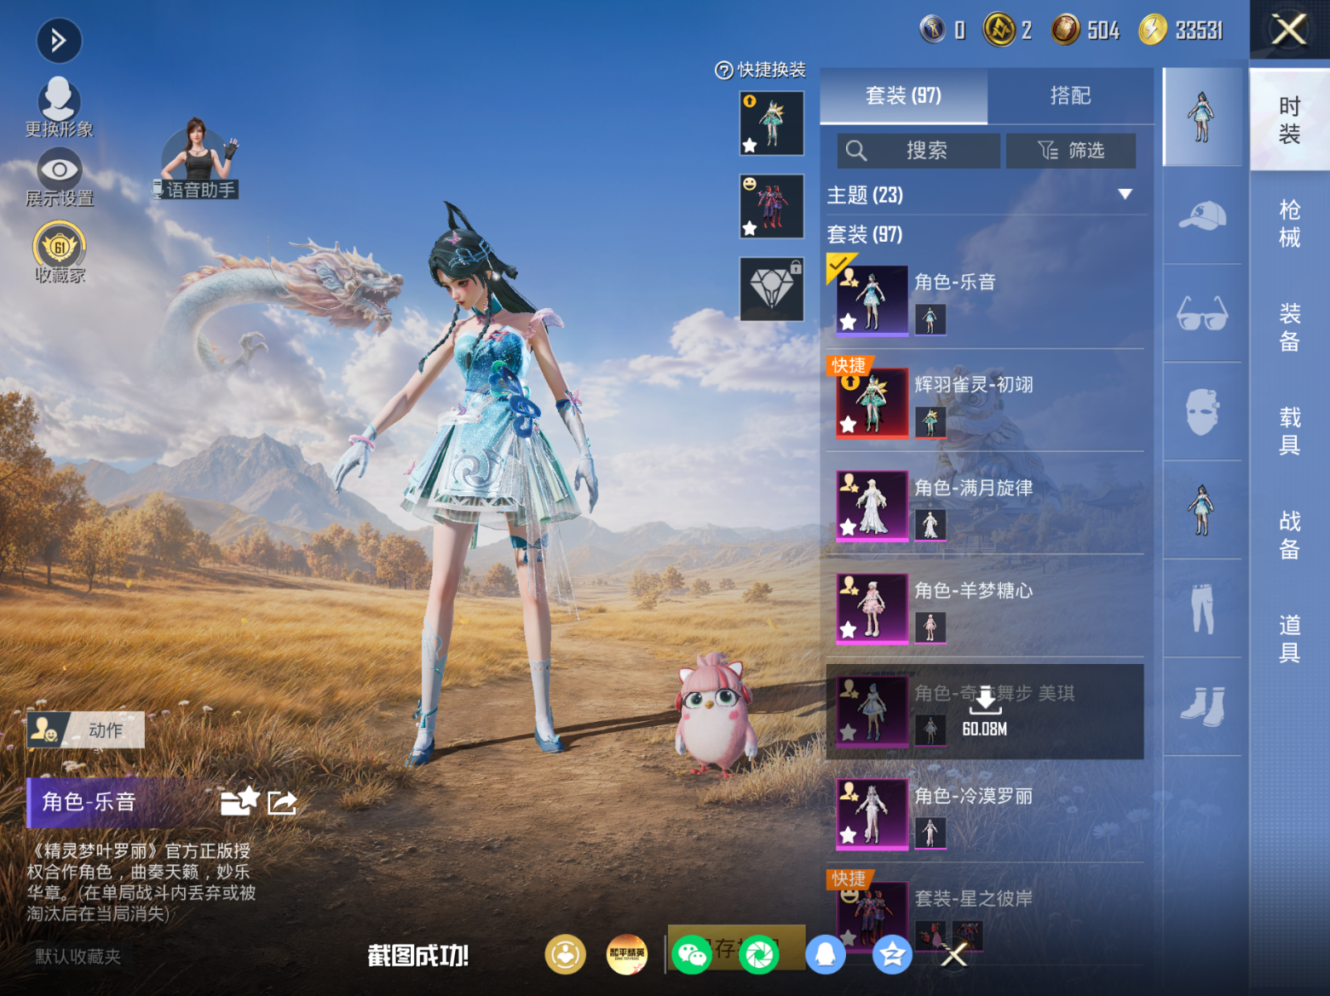The width and height of the screenshot is (1330, 996).
Task: Dismiss the screenshot share bar X
Action: (x=954, y=955)
